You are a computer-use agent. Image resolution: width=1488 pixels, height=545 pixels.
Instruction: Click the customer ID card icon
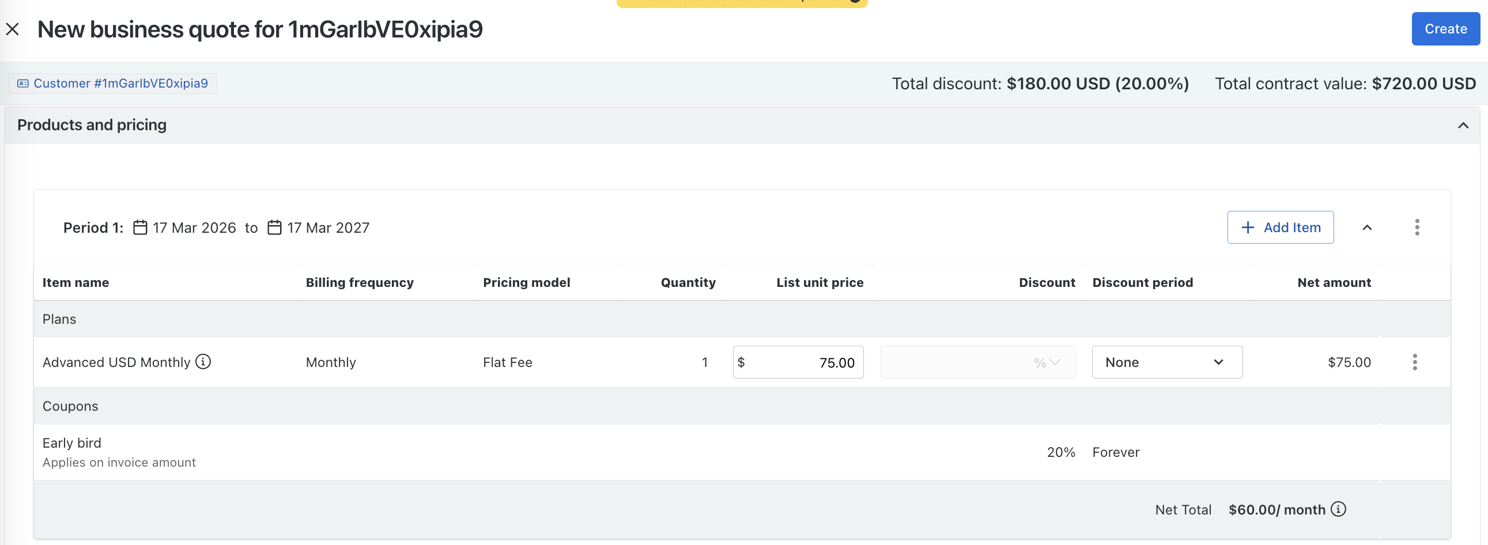[23, 83]
